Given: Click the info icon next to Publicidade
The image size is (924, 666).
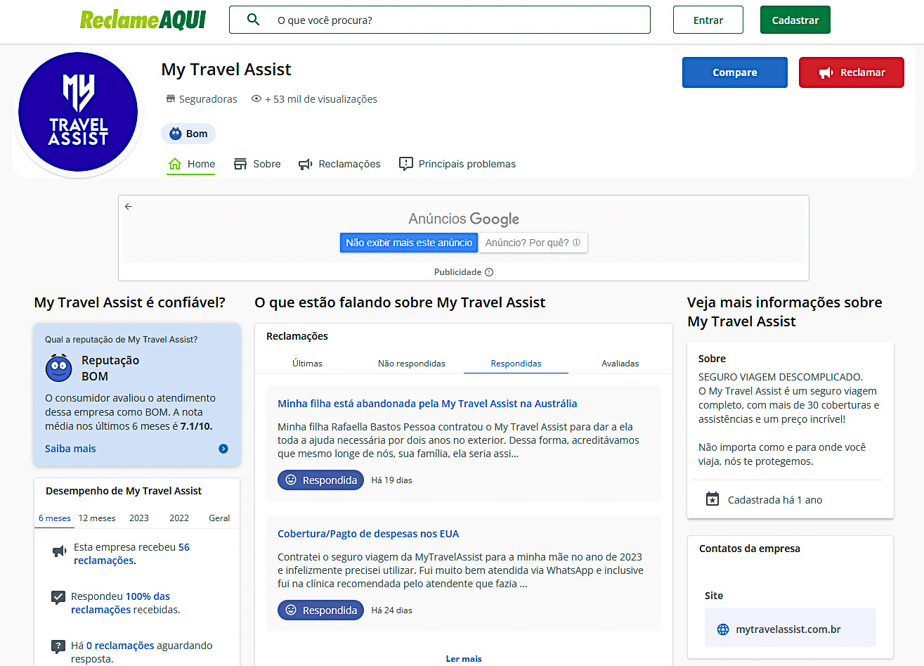Looking at the screenshot, I should coord(489,272).
